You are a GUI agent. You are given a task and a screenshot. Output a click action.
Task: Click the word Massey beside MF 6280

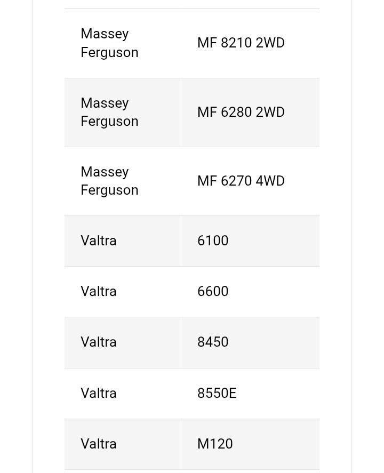click(105, 103)
